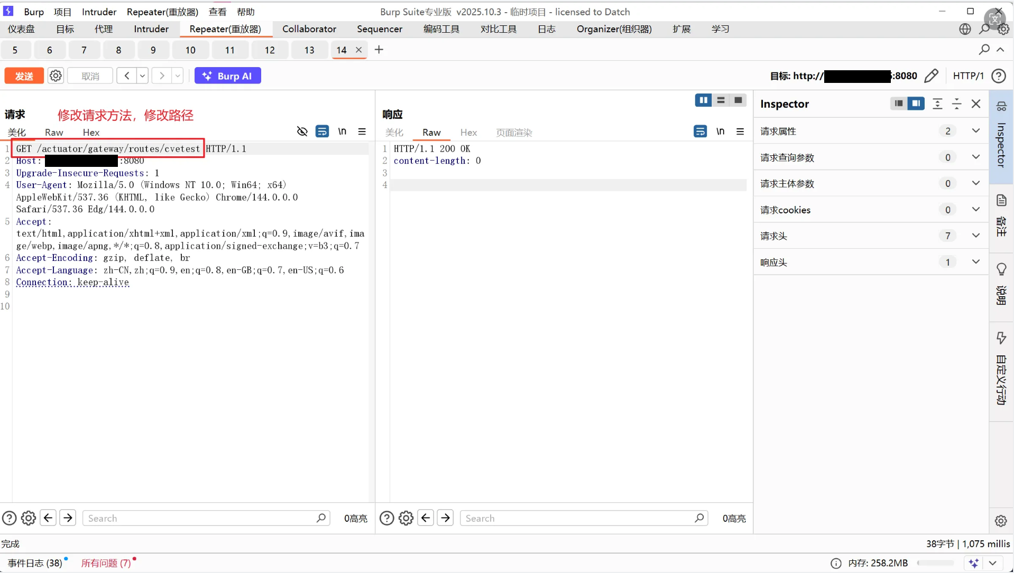Launch Burp AI
The height and width of the screenshot is (573, 1014).
(x=227, y=76)
